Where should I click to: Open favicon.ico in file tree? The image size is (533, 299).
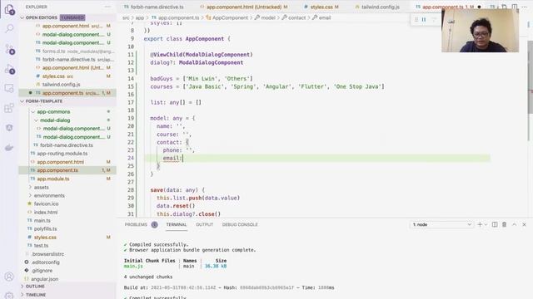coord(47,203)
